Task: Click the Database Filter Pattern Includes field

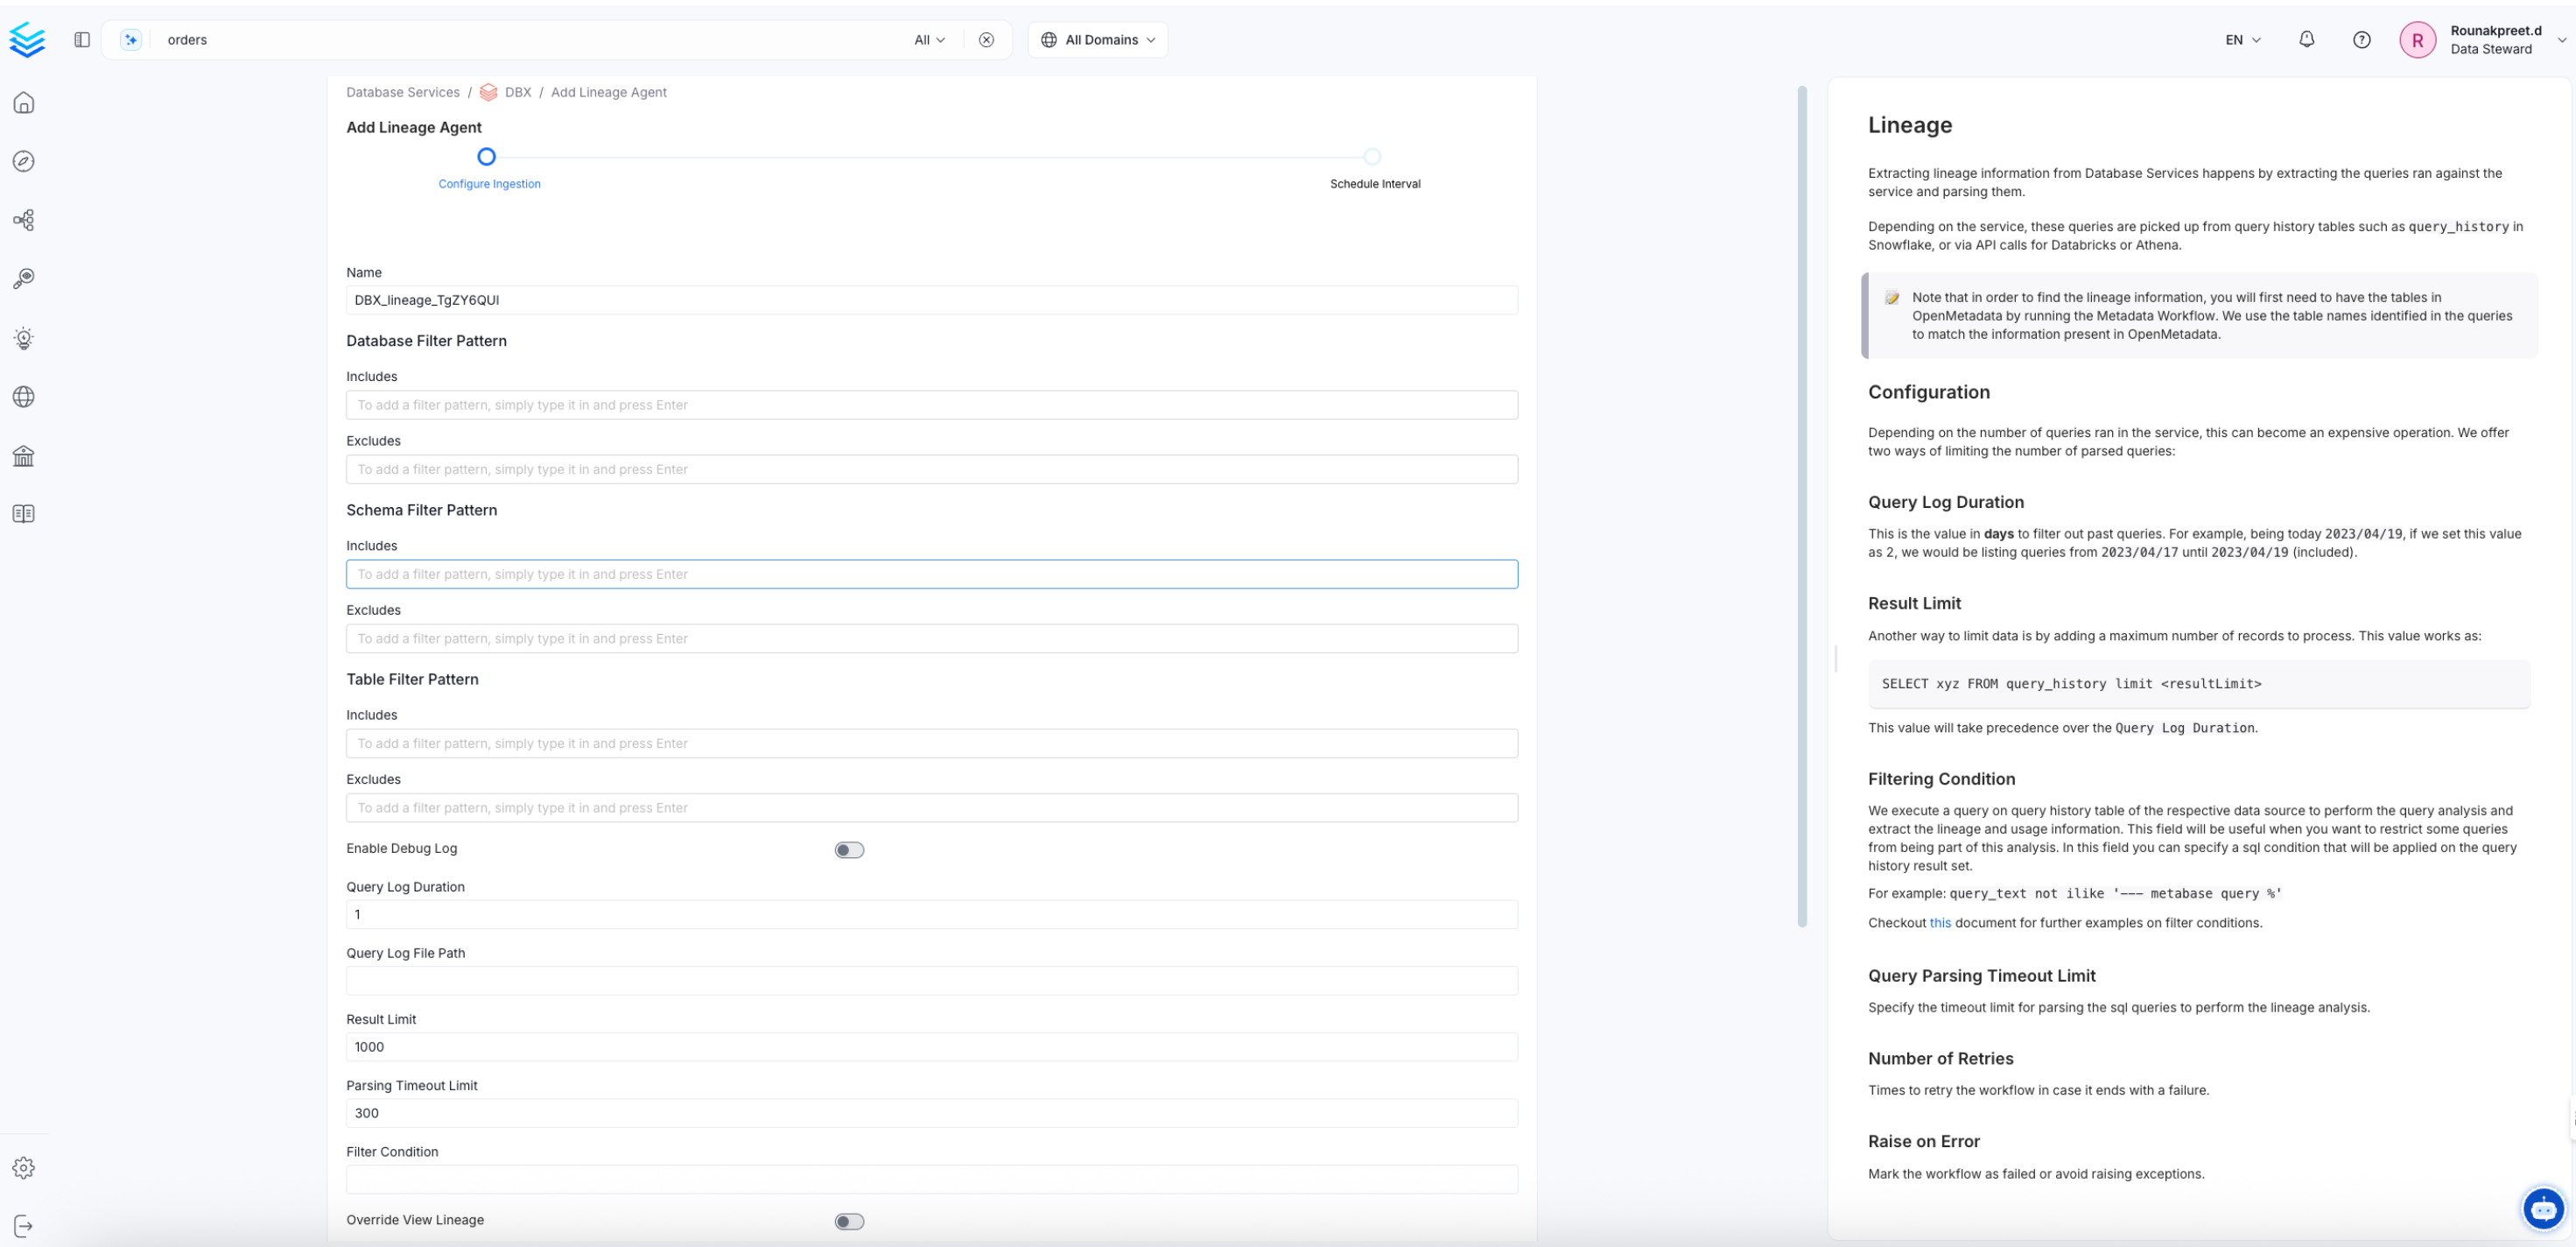Action: click(931, 405)
